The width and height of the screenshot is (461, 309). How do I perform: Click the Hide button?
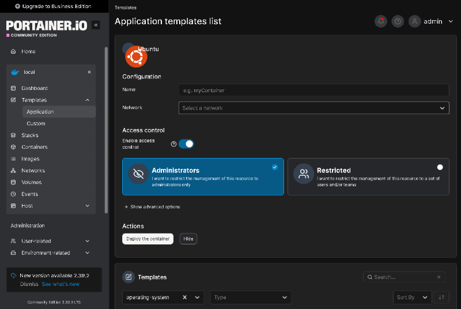click(x=188, y=239)
